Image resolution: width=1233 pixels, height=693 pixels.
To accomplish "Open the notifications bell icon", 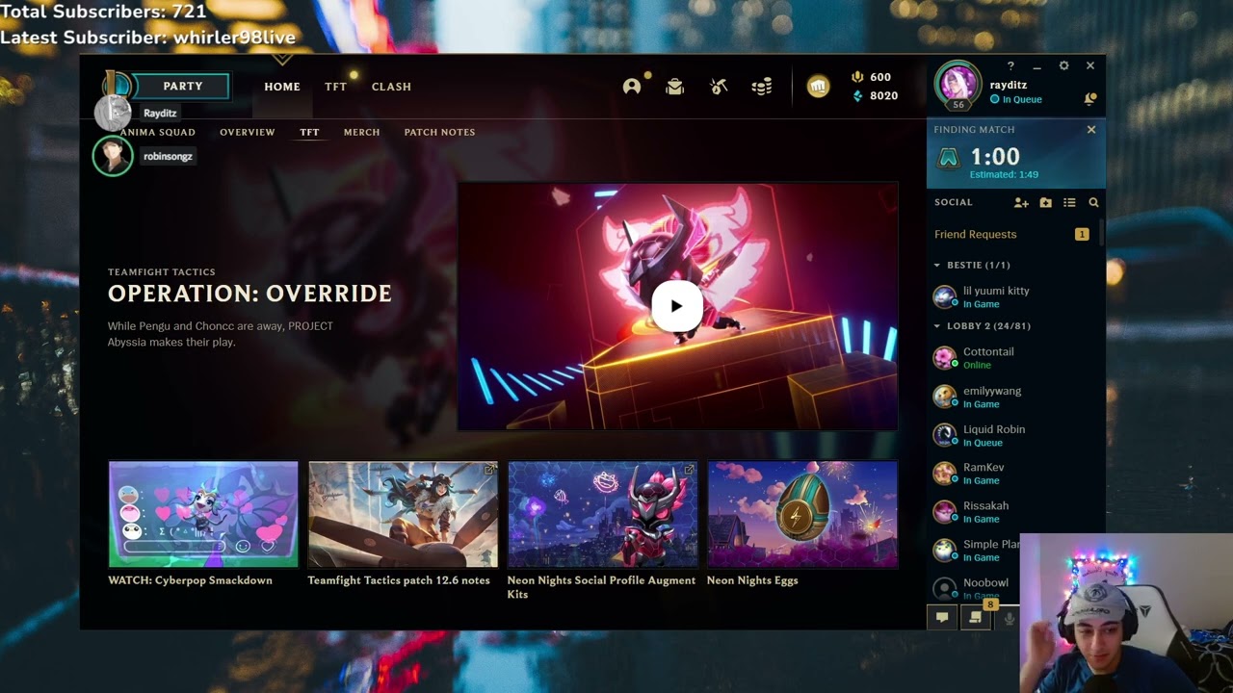I will pyautogui.click(x=1090, y=99).
